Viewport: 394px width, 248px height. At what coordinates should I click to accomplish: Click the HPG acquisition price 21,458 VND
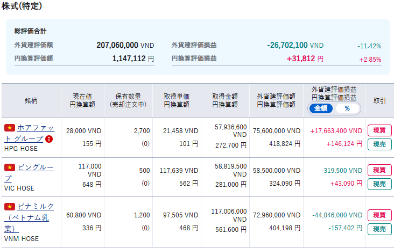point(181,131)
